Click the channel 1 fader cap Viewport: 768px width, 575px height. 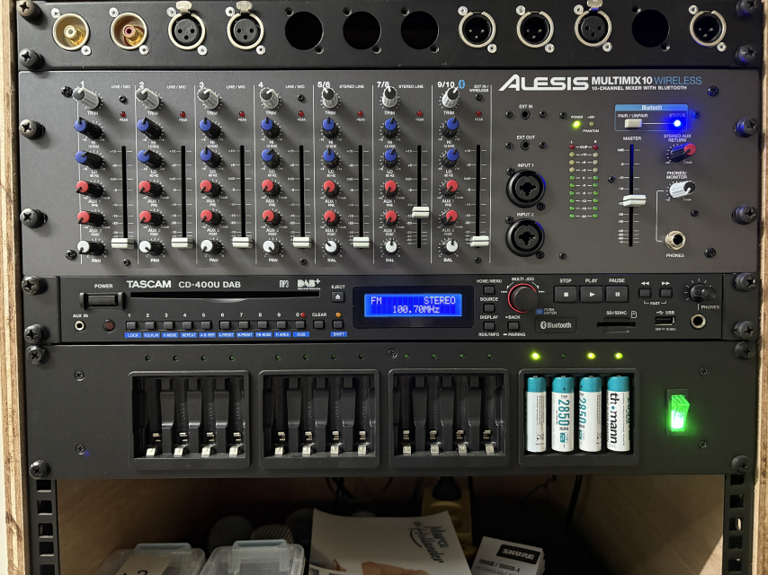pyautogui.click(x=122, y=243)
